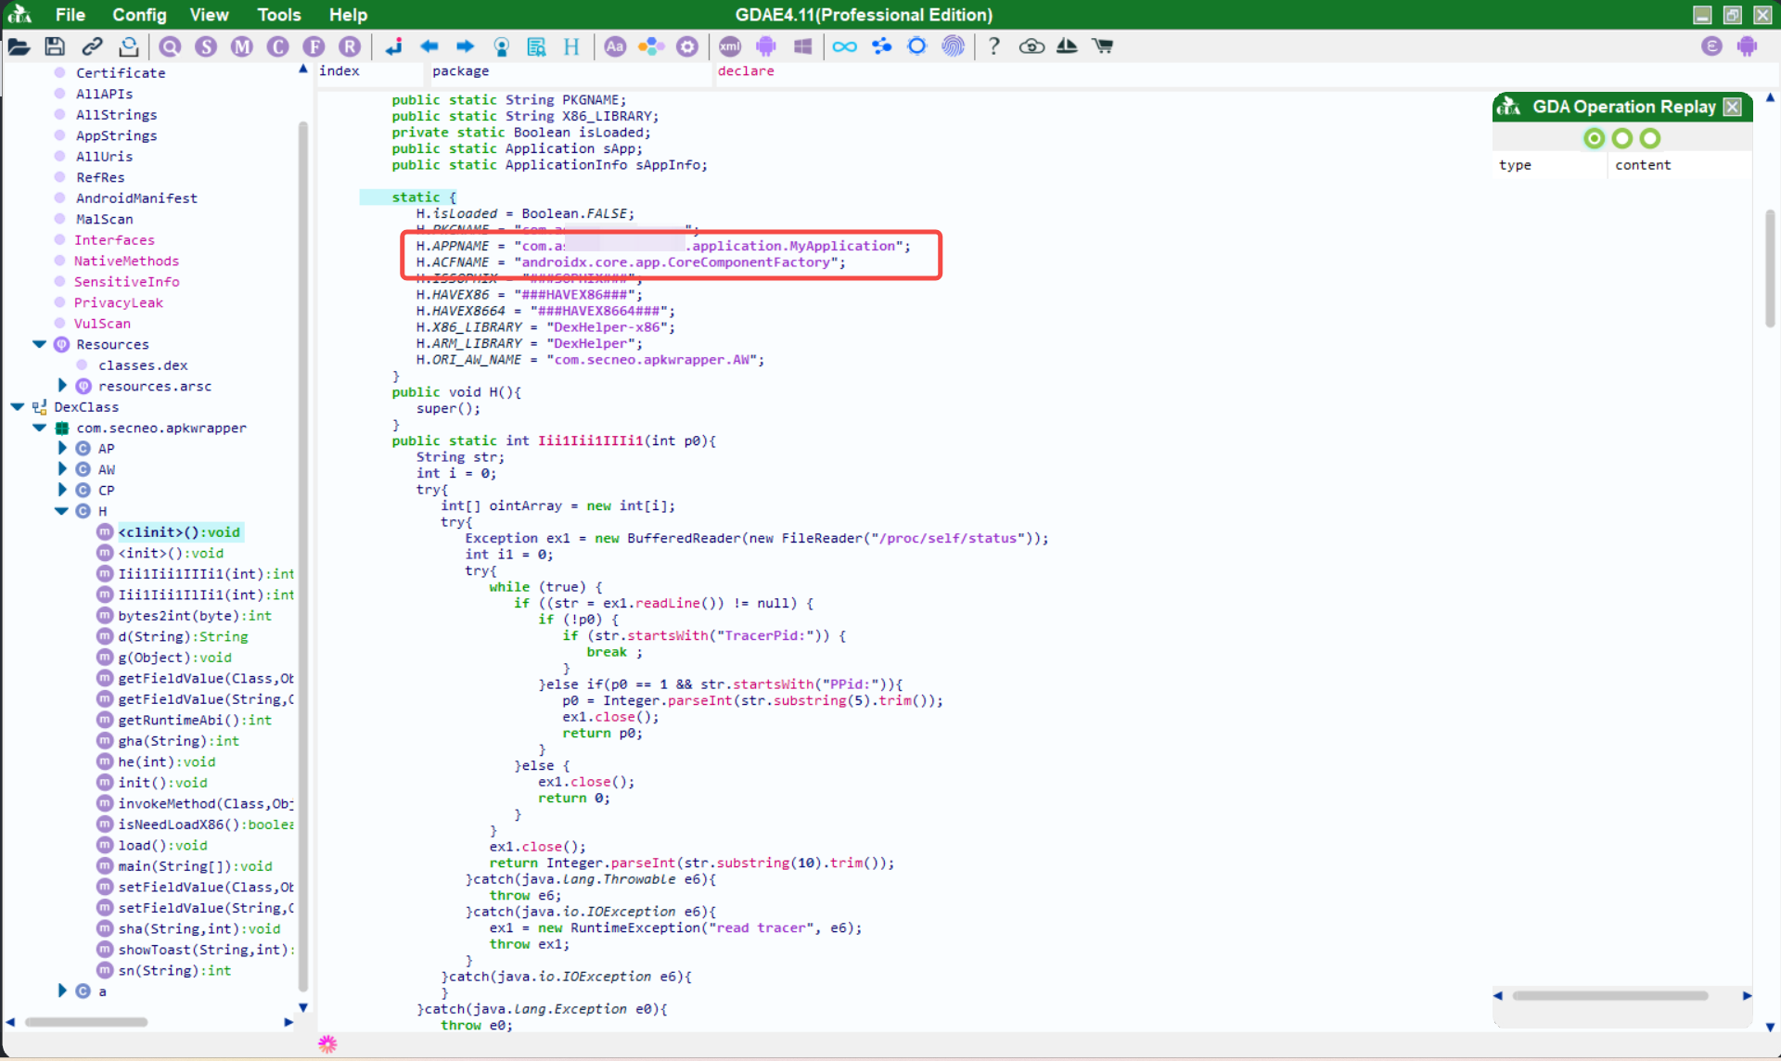Image resolution: width=1781 pixels, height=1061 pixels.
Task: Open the Config menu
Action: (139, 15)
